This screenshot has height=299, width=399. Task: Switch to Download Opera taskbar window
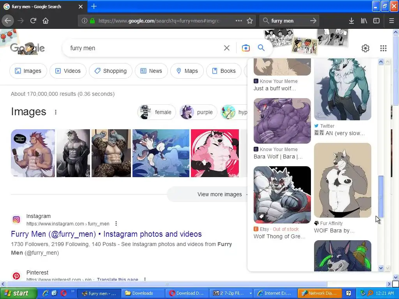[x=187, y=293]
